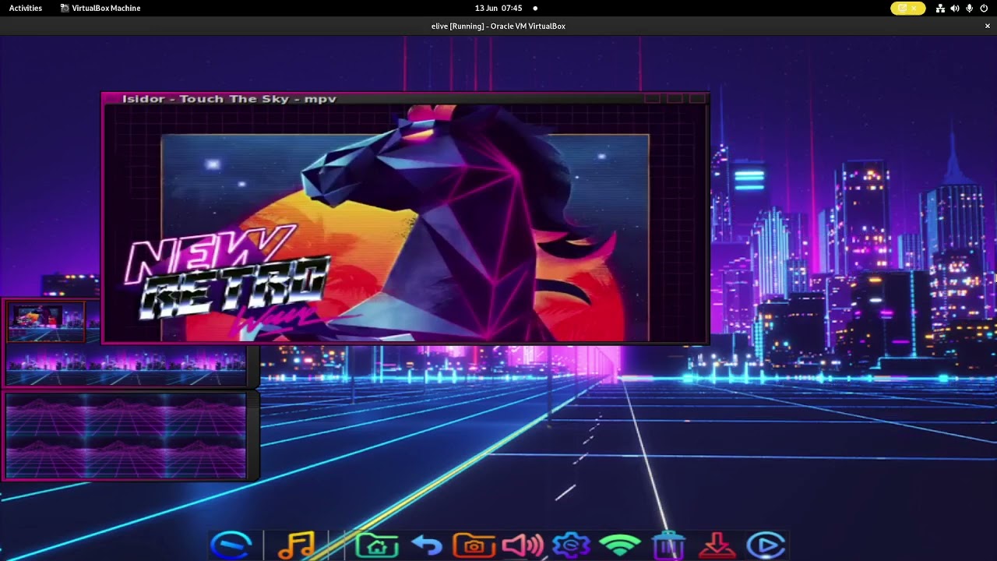Select the city skyline pager row
This screenshot has height=561, width=997.
click(x=125, y=366)
